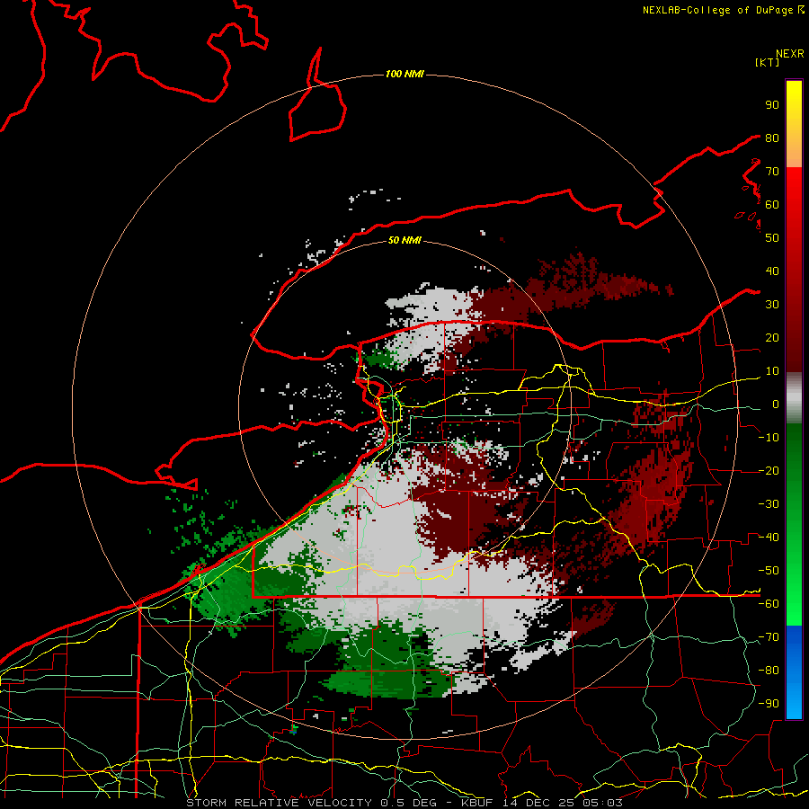Select the 60 knot tick label

[x=772, y=205]
